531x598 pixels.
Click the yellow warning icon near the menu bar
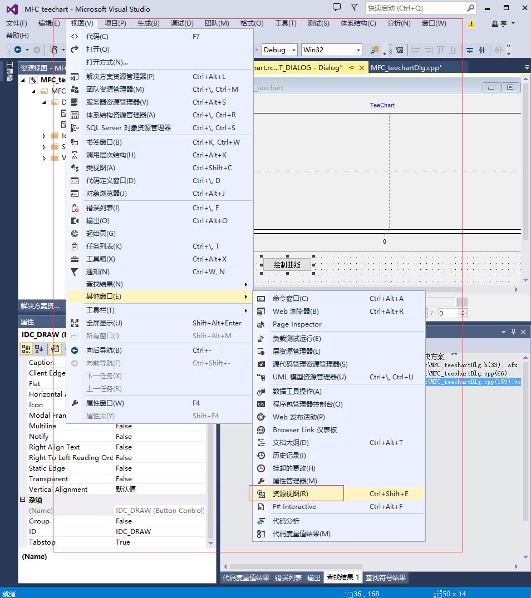pos(470,23)
